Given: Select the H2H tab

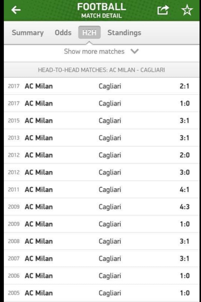Looking at the screenshot, I should pos(89,32).
